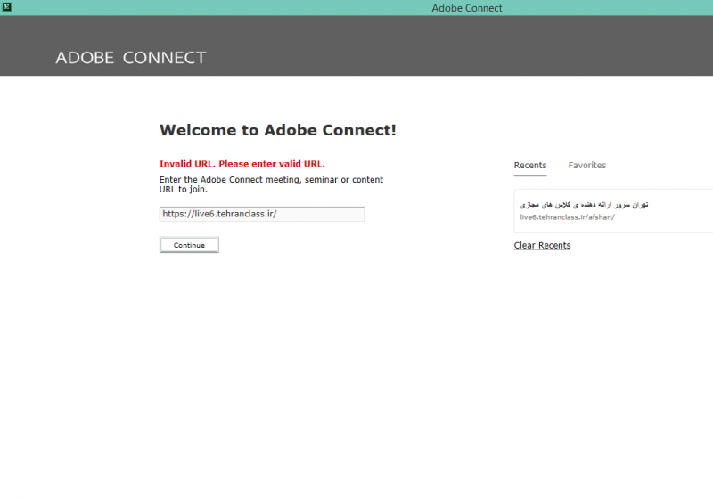This screenshot has width=713, height=498.
Task: Click the Adobe Connect app icon in title bar
Action: 7,7
